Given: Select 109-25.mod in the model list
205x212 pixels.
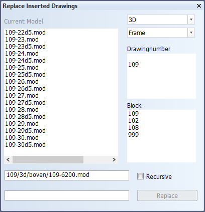Looking at the screenshot, I should click(x=22, y=67).
